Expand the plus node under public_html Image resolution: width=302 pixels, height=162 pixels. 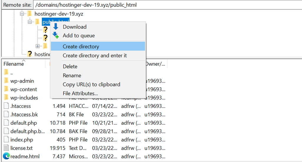(37, 46)
